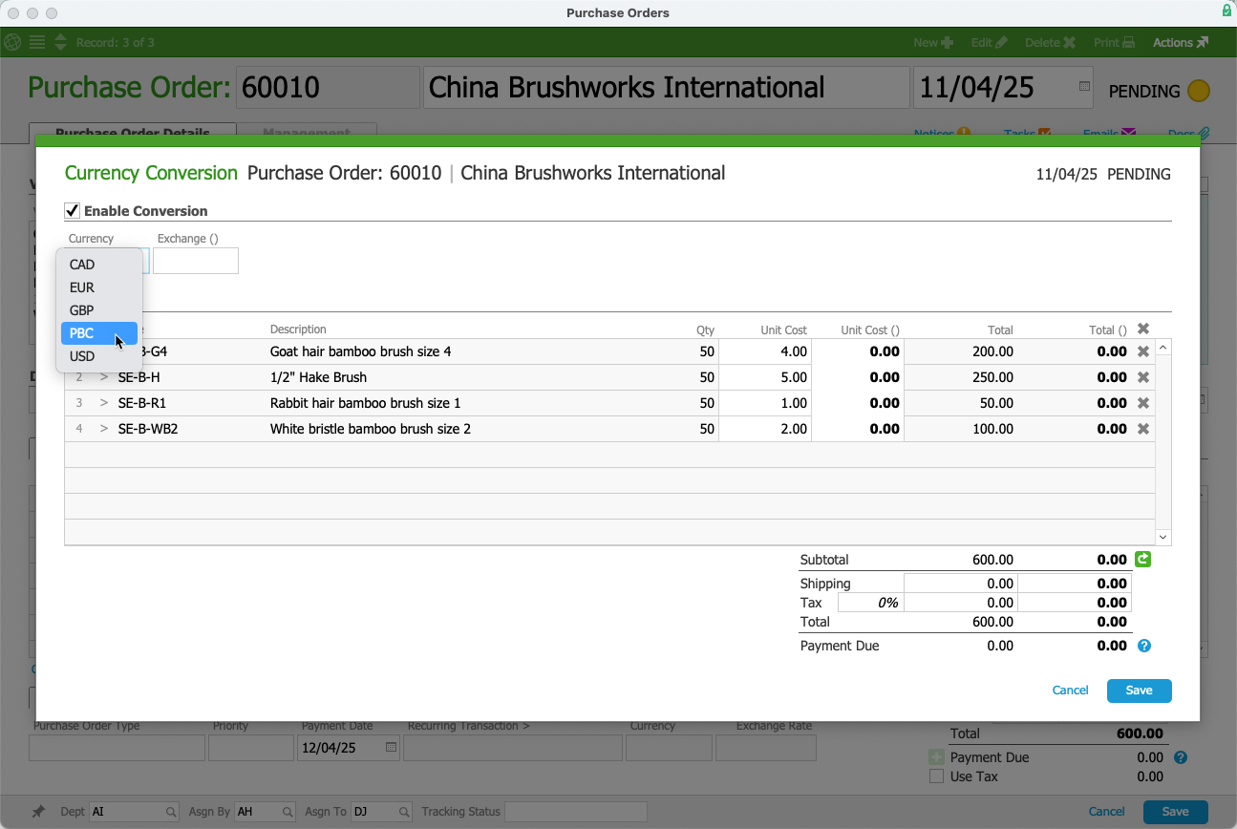Click the Unit Cost cell for Rabbit hair brush

coord(765,403)
